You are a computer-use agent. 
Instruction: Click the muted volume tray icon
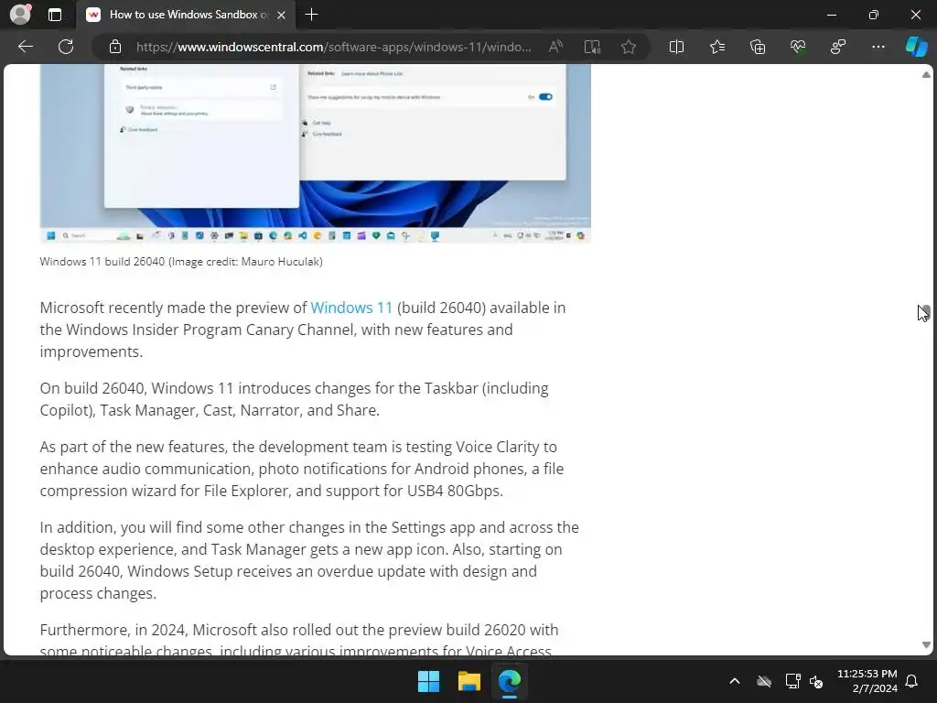pos(816,681)
